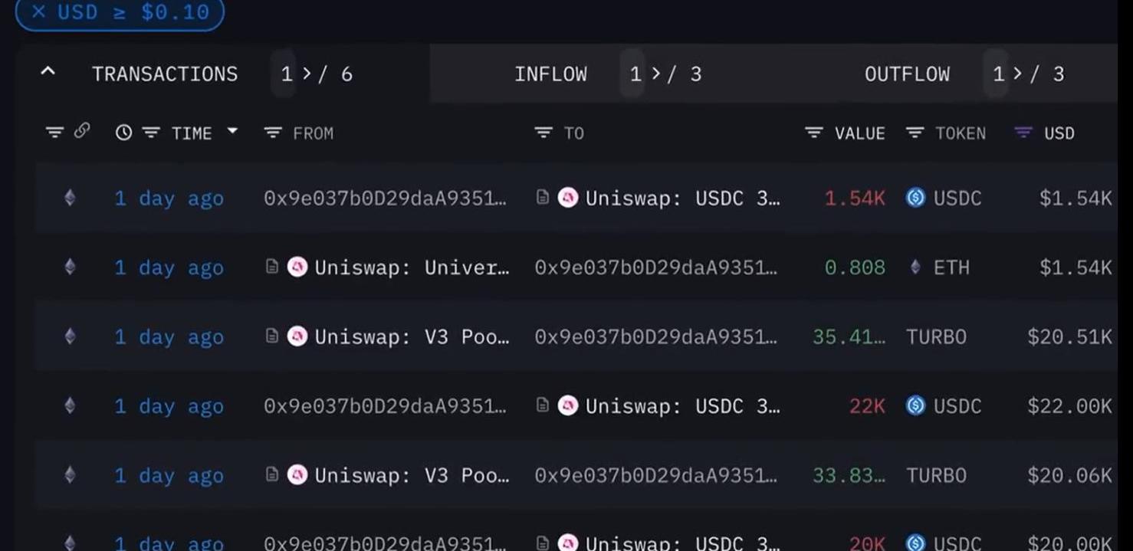This screenshot has height=551, width=1133.
Task: Open the purple USD column filter
Action: pos(1023,133)
